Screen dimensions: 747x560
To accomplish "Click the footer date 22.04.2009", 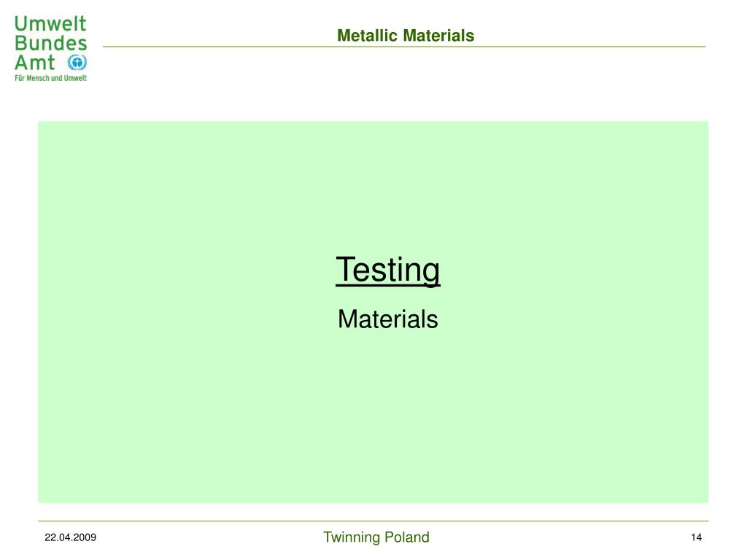I will (x=71, y=537).
